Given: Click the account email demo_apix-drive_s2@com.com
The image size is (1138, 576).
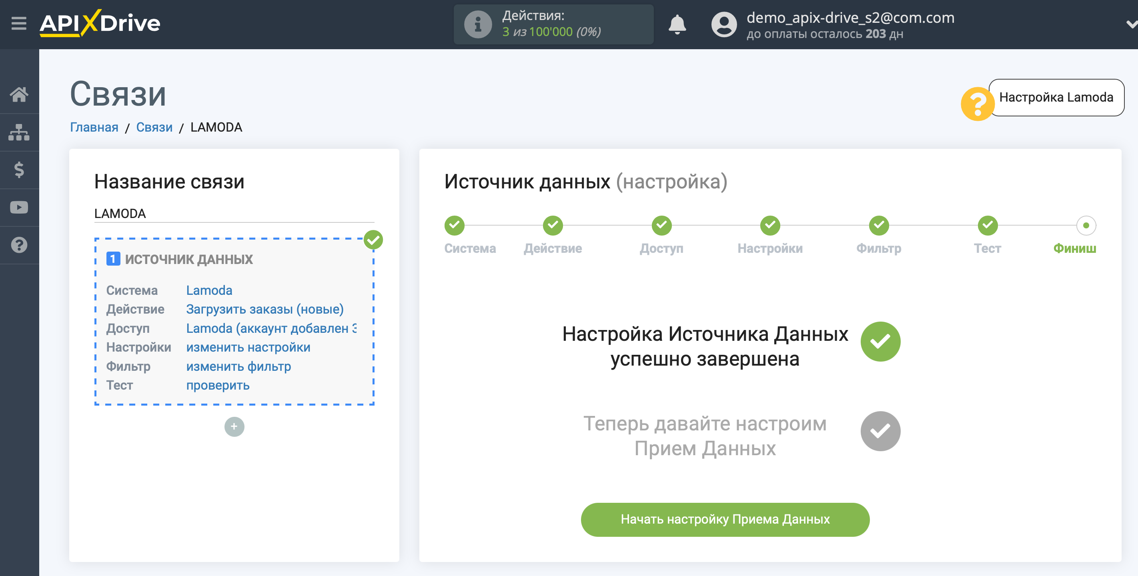Looking at the screenshot, I should (850, 18).
